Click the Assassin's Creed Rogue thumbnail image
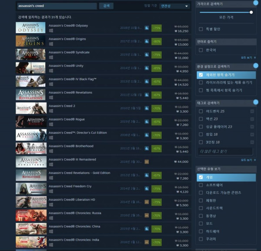Screen dimensions: 261x251 pyautogui.click(x=31, y=122)
